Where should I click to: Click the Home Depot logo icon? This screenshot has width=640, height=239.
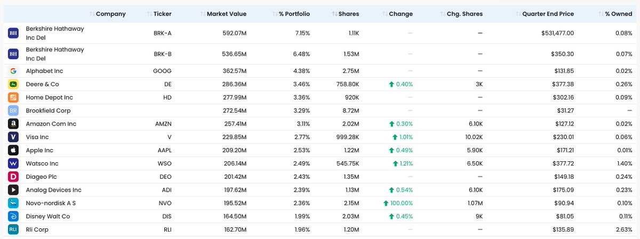tap(13, 97)
